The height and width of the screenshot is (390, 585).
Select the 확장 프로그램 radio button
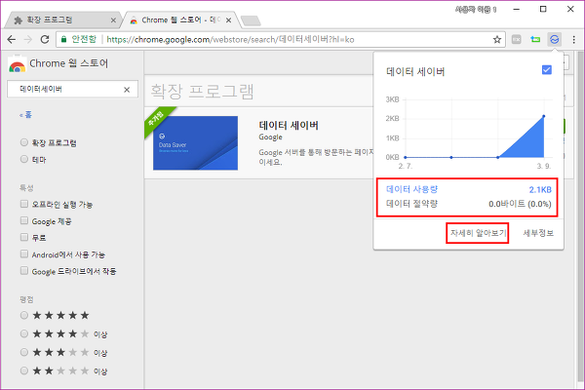(24, 142)
